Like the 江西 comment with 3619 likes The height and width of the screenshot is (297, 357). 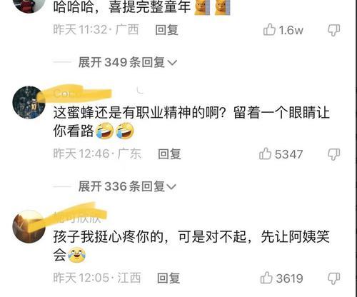point(266,278)
